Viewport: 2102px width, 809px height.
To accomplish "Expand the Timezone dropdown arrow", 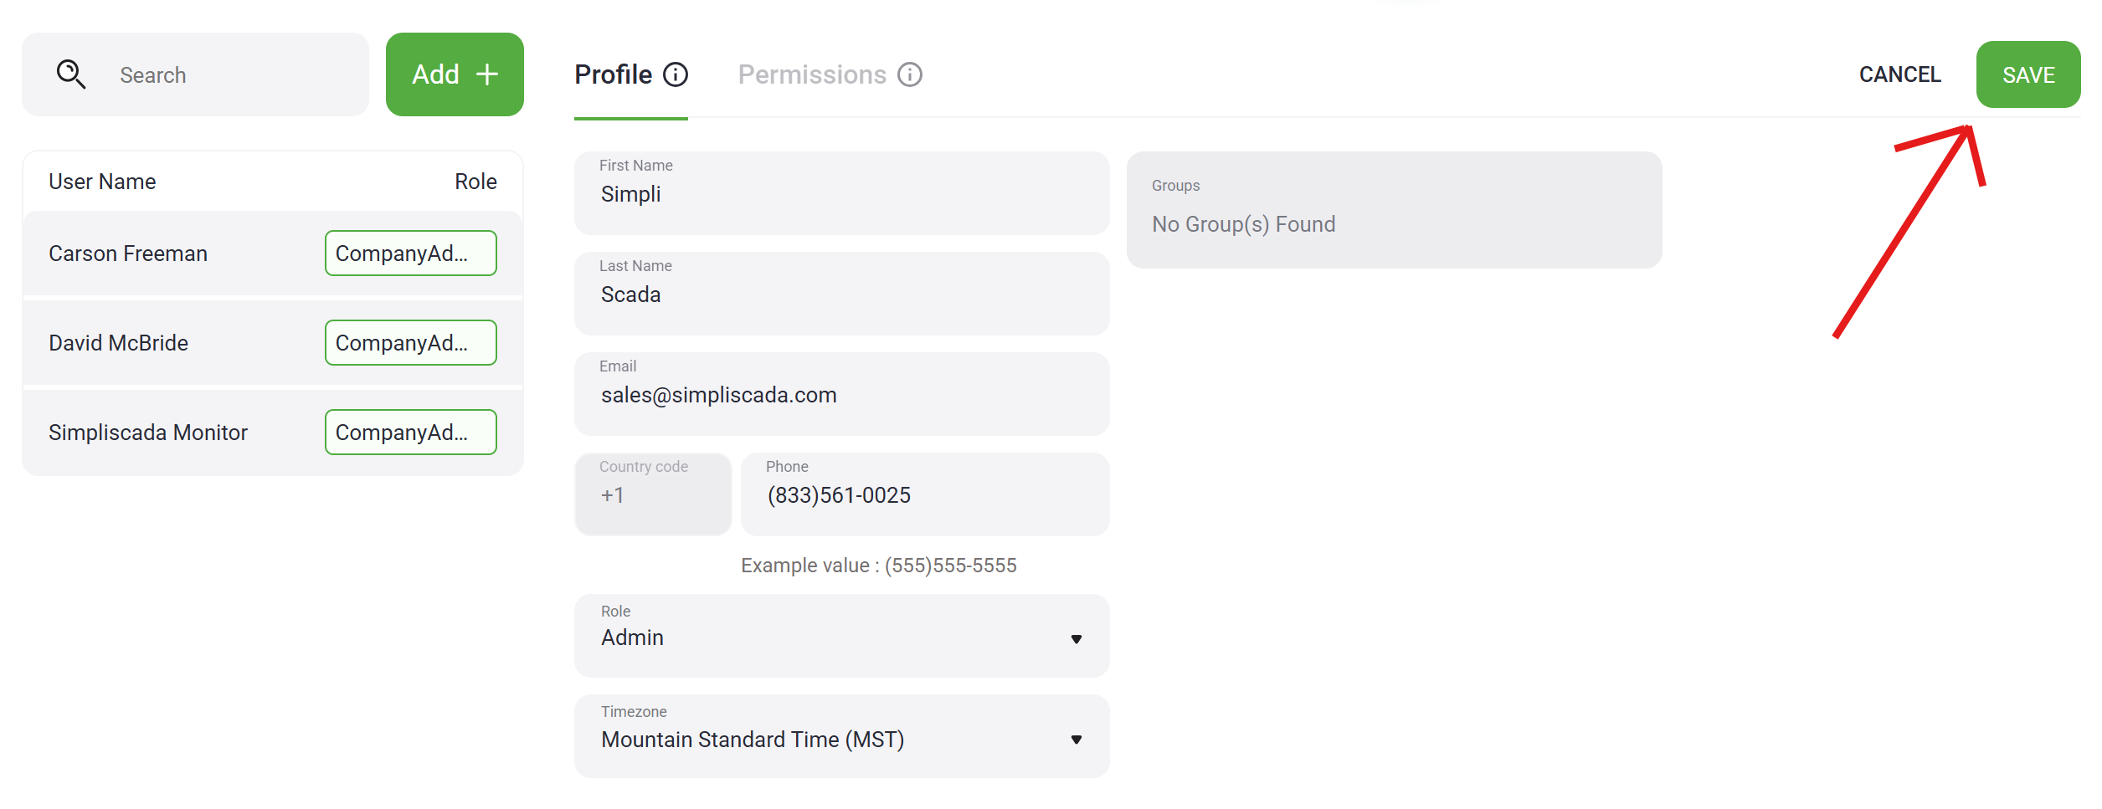I will coord(1077,740).
